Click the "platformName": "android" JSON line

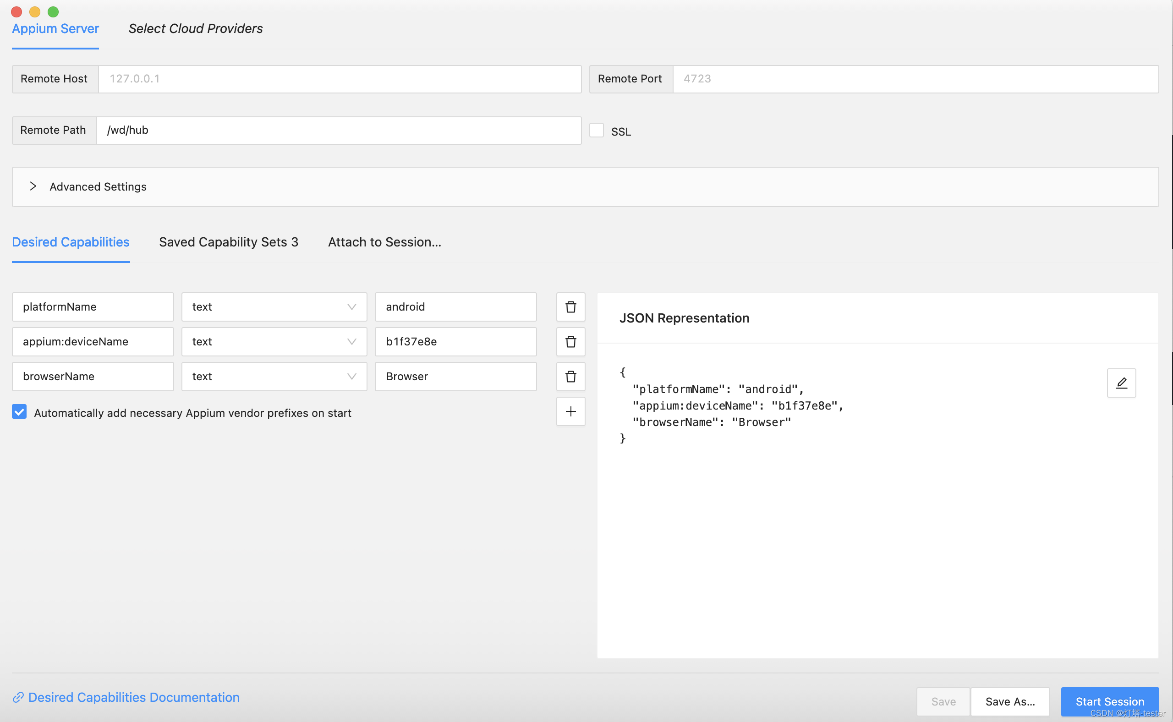coord(718,389)
